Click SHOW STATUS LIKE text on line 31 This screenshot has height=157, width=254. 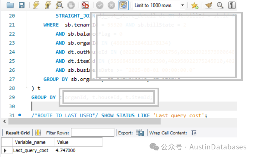pyautogui.click(x=126, y=116)
